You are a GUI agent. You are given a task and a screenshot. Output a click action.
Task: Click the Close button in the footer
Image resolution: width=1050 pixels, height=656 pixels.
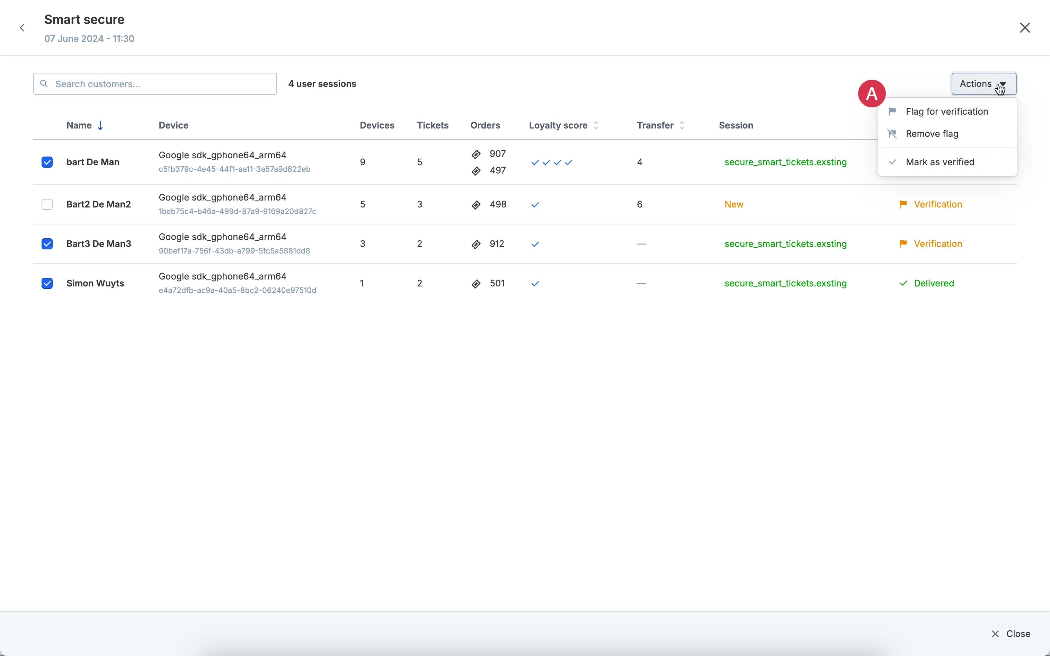click(1011, 633)
